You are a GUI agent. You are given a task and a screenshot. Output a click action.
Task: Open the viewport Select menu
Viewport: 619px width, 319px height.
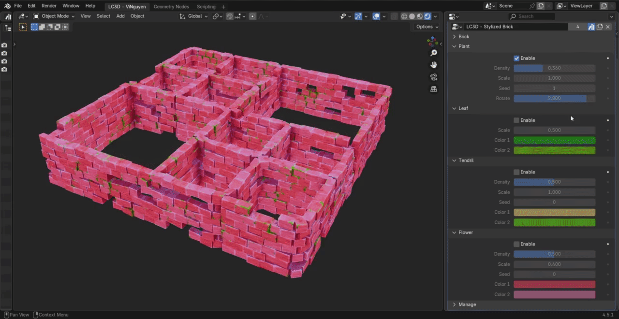pos(103,16)
